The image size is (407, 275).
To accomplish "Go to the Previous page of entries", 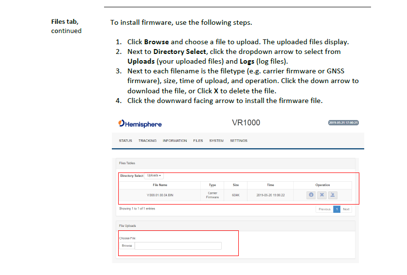I will tap(324, 209).
